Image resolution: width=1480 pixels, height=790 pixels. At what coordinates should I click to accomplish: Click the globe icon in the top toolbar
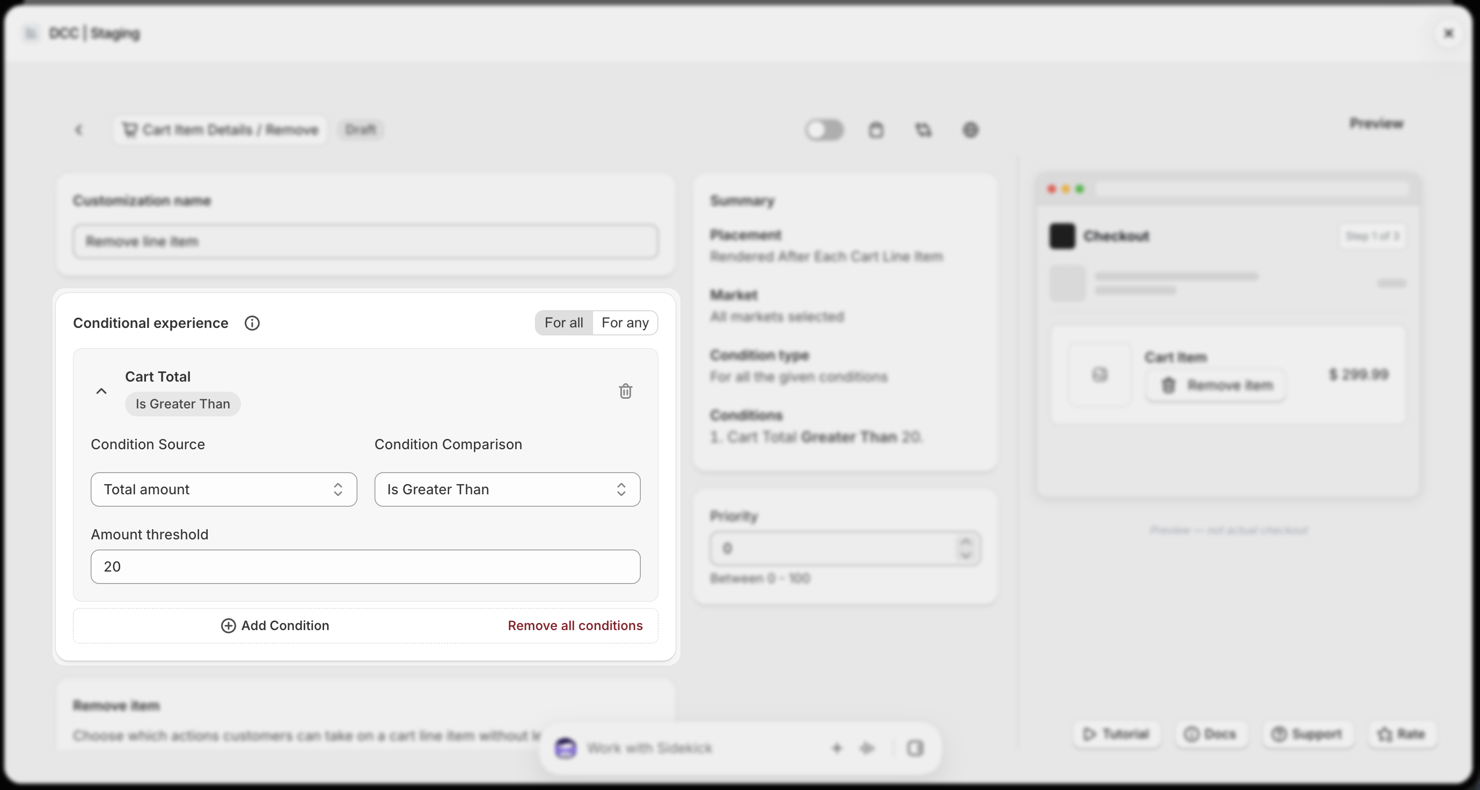click(970, 130)
